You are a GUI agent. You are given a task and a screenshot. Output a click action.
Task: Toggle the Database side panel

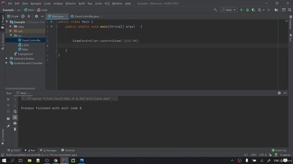(x=291, y=22)
